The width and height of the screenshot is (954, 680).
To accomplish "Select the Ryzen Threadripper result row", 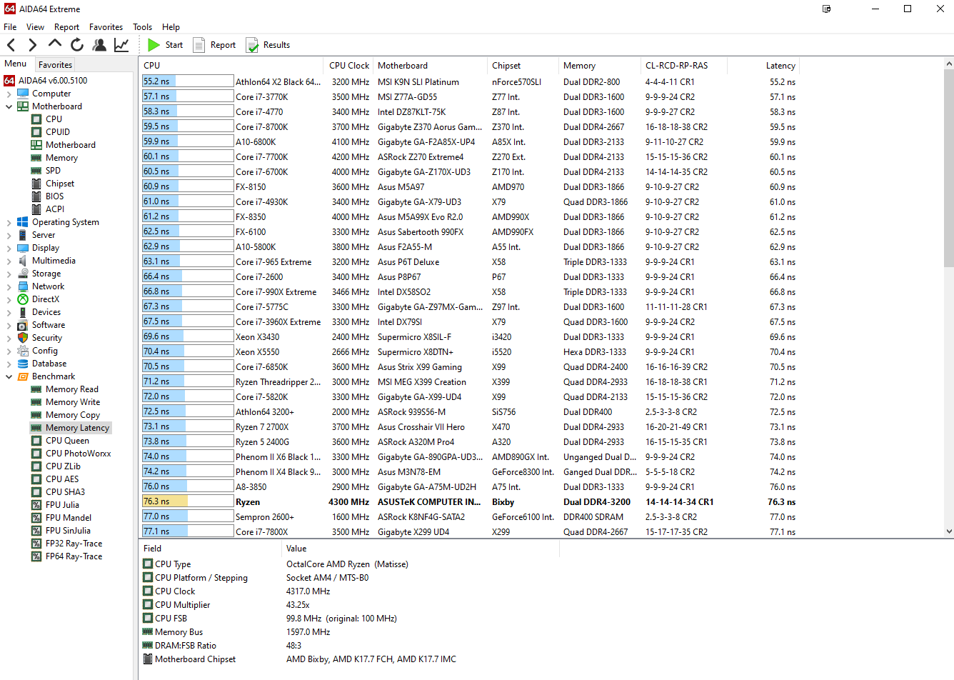I will coord(469,381).
